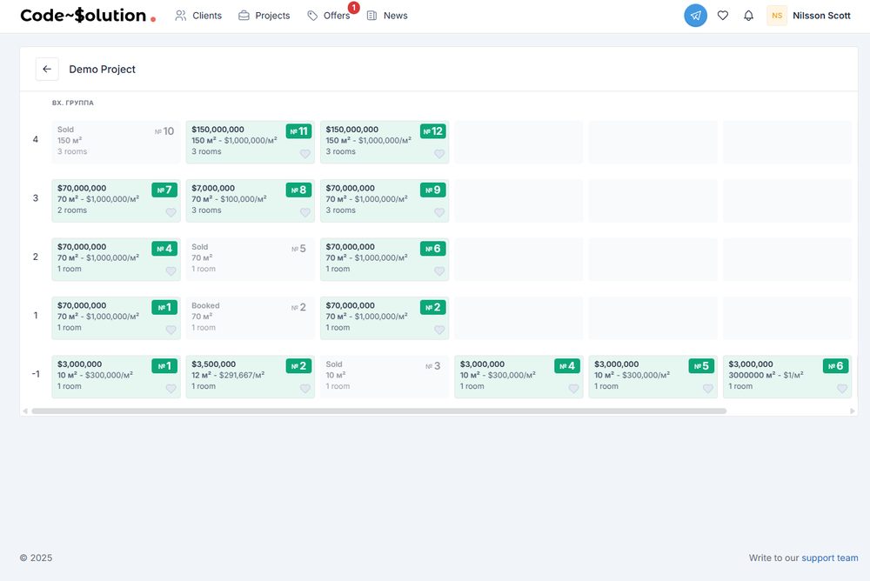870x581 pixels.
Task: Open notifications bell icon
Action: 748,16
